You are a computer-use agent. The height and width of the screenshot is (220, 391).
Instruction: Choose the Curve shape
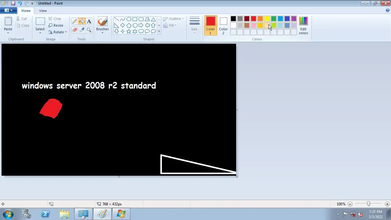122,19
